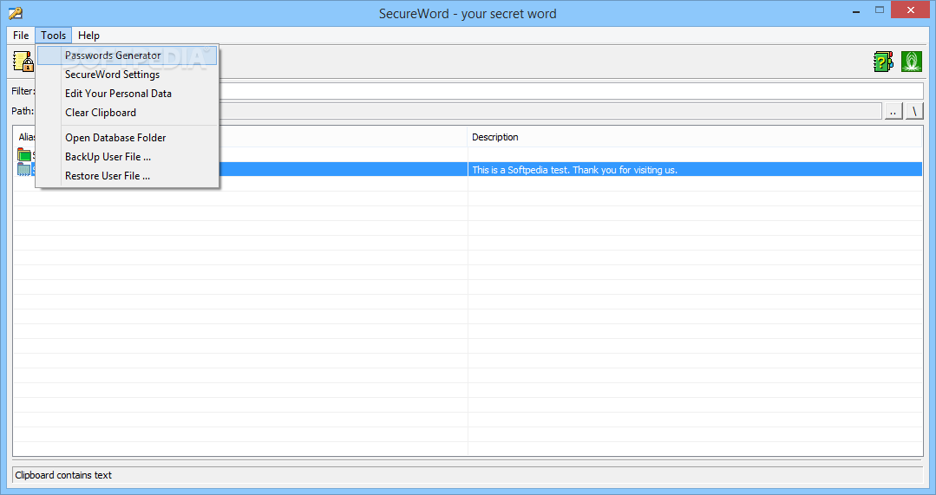
Task: Click the Description column header
Action: tap(695, 137)
